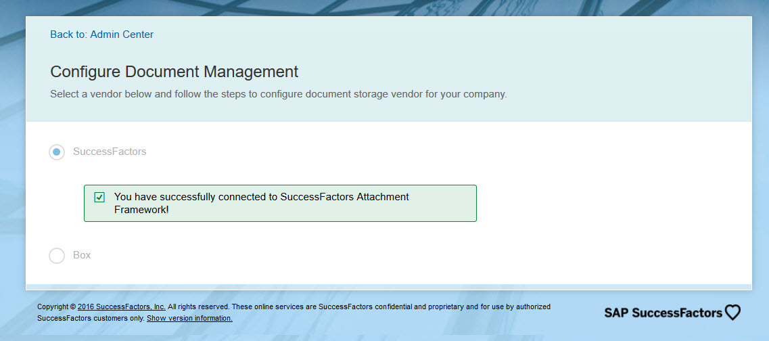
Task: Select the Box vendor radio button
Action: [57, 256]
